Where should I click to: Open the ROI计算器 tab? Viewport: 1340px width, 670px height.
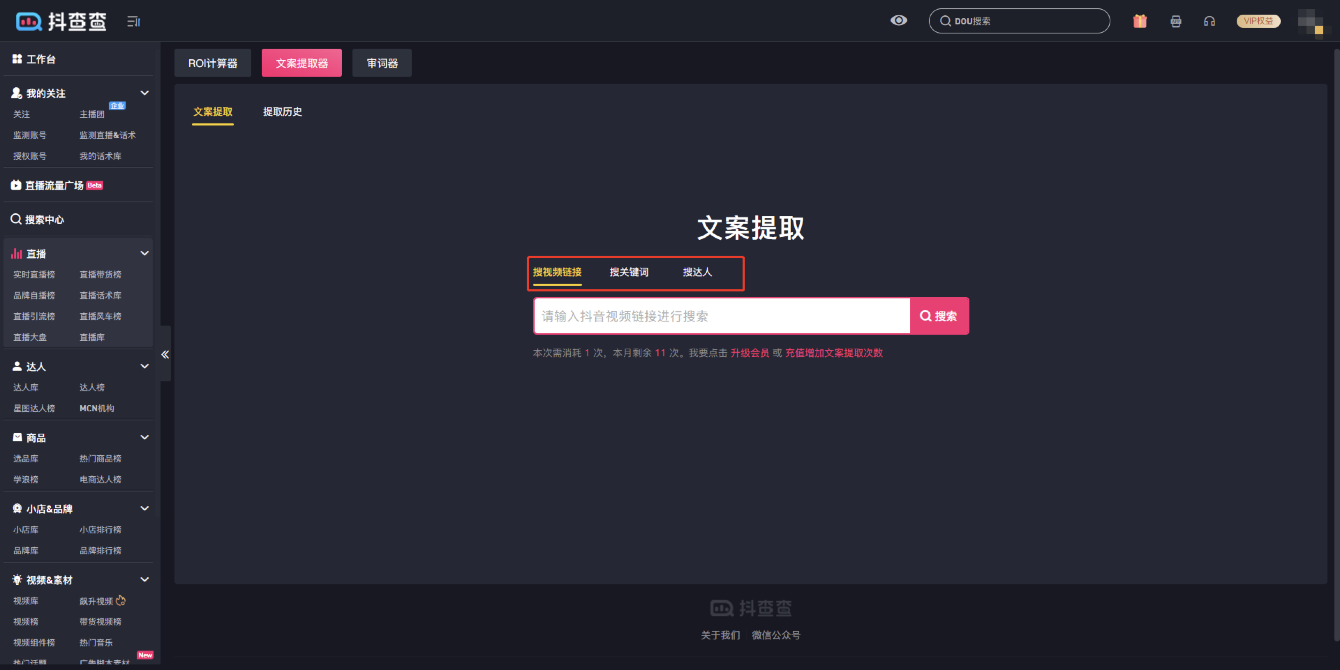point(212,63)
